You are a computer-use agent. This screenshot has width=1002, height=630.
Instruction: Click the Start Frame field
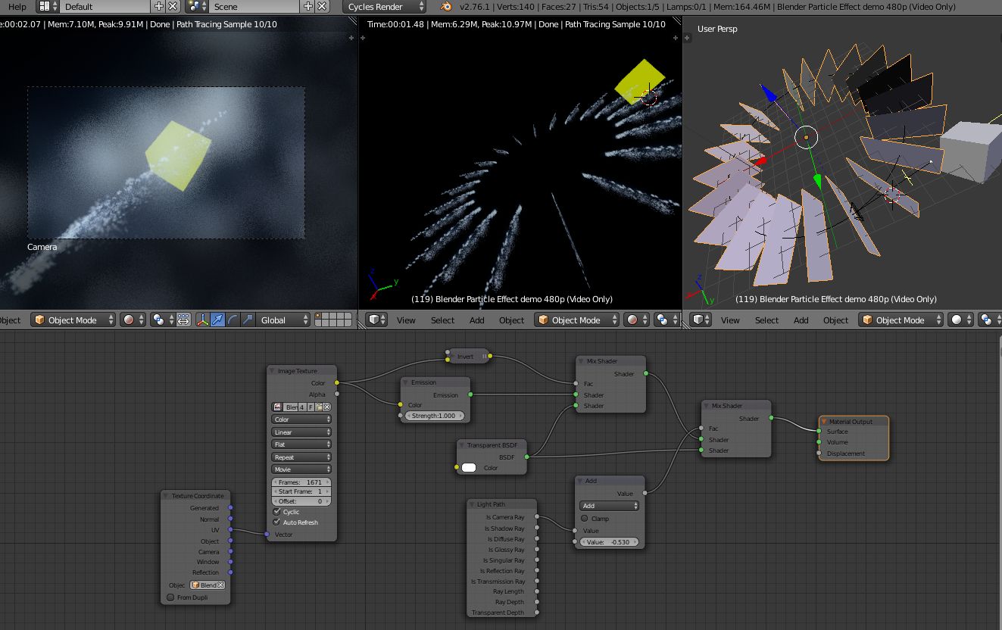[x=301, y=491]
